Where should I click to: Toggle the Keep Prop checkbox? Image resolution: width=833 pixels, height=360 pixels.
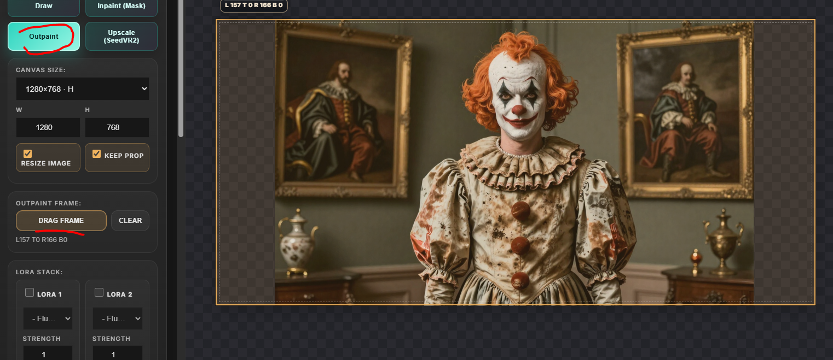(x=97, y=154)
